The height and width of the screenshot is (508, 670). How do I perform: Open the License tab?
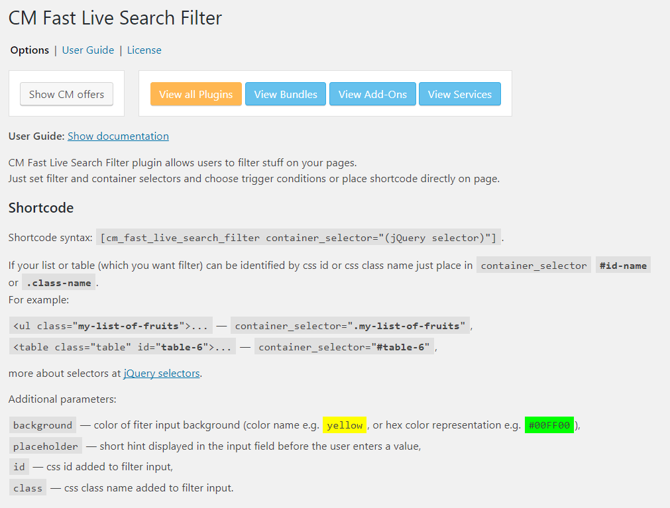[x=144, y=50]
